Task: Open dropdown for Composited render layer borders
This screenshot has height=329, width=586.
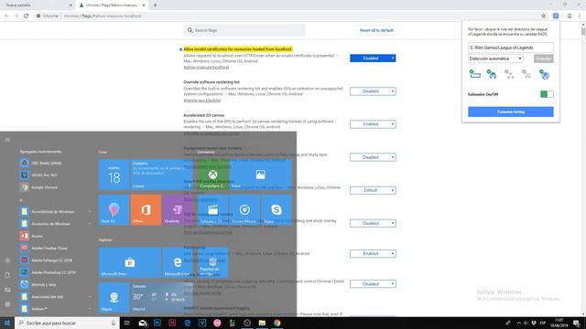Action: 373,157
